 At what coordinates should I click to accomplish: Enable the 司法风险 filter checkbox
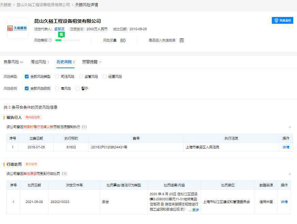pos(57,77)
